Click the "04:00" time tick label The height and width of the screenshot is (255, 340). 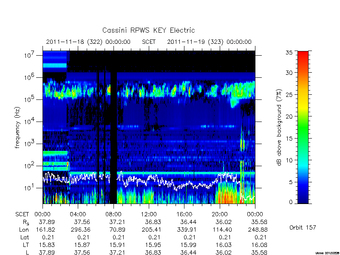pos(78,215)
